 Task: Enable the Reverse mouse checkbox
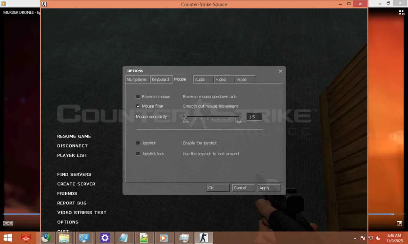click(138, 97)
